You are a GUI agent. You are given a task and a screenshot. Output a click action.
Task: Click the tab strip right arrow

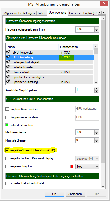tap(104, 13)
